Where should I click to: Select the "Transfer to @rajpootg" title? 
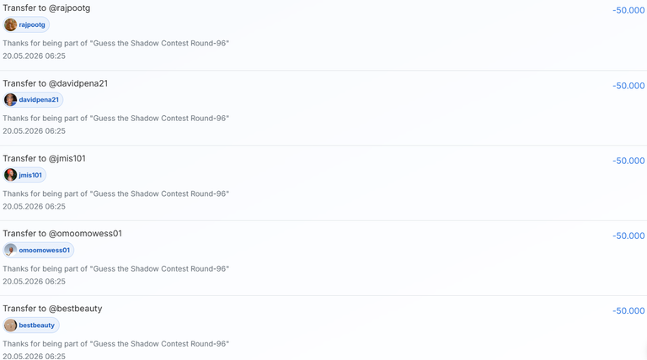[x=46, y=8]
